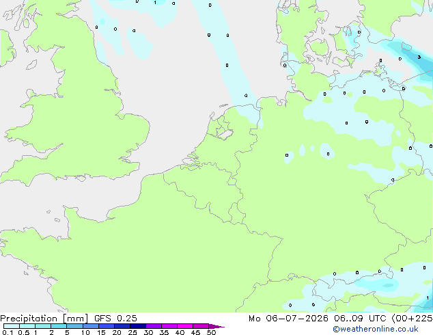Select the 0.1–0.5 mm palest legend swatch
The image size is (433, 335).
coord(12,326)
